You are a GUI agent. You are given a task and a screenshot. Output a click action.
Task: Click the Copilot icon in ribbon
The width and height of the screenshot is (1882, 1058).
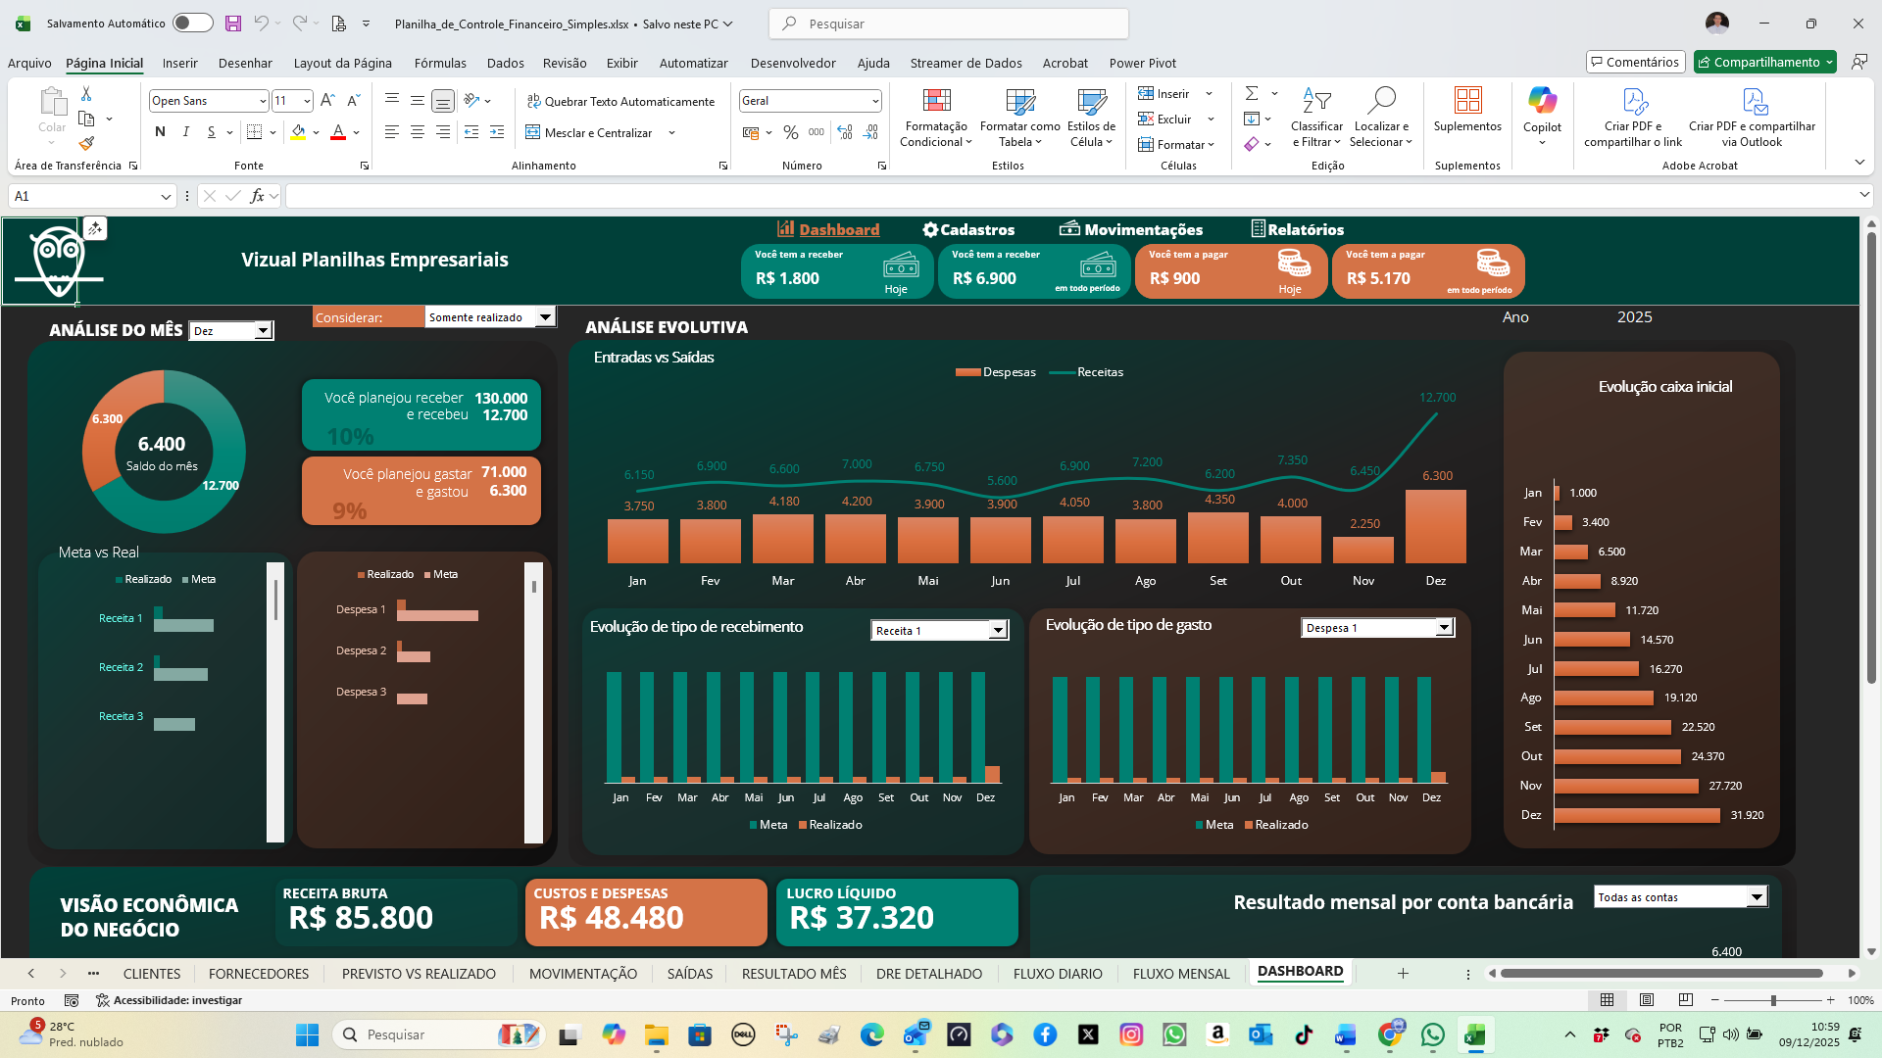pyautogui.click(x=1542, y=101)
